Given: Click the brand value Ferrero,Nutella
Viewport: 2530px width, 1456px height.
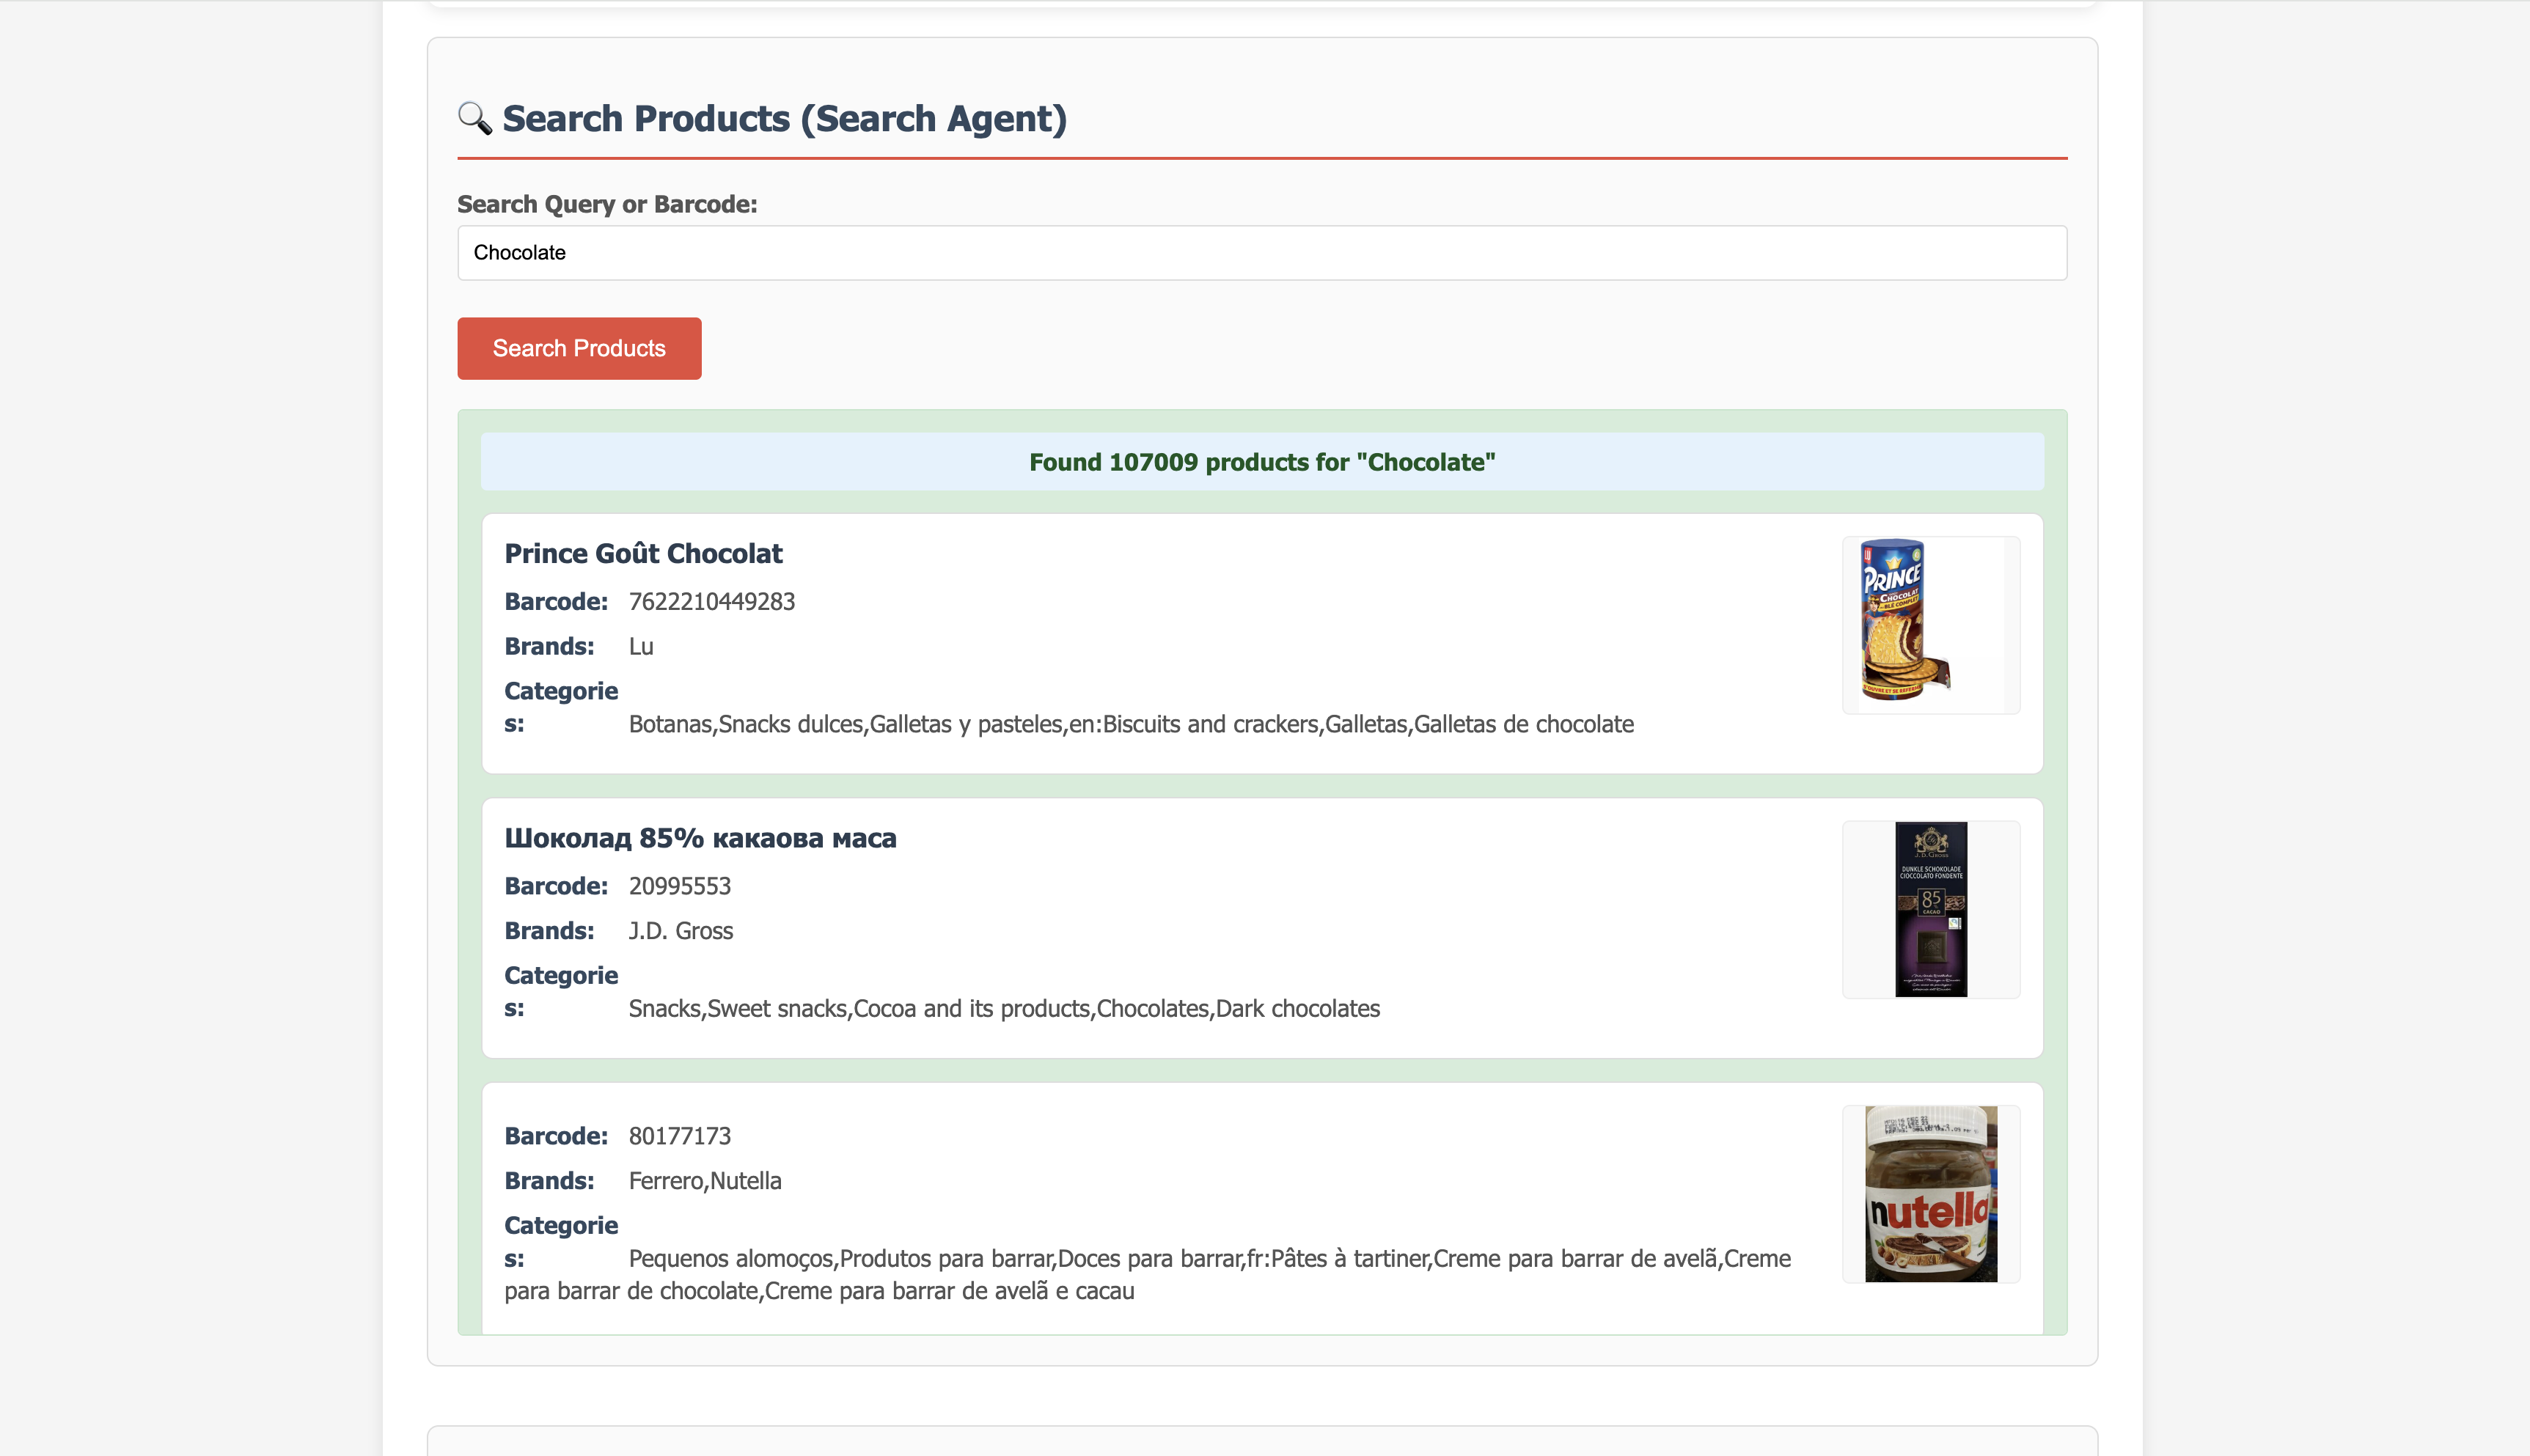Looking at the screenshot, I should pyautogui.click(x=705, y=1181).
